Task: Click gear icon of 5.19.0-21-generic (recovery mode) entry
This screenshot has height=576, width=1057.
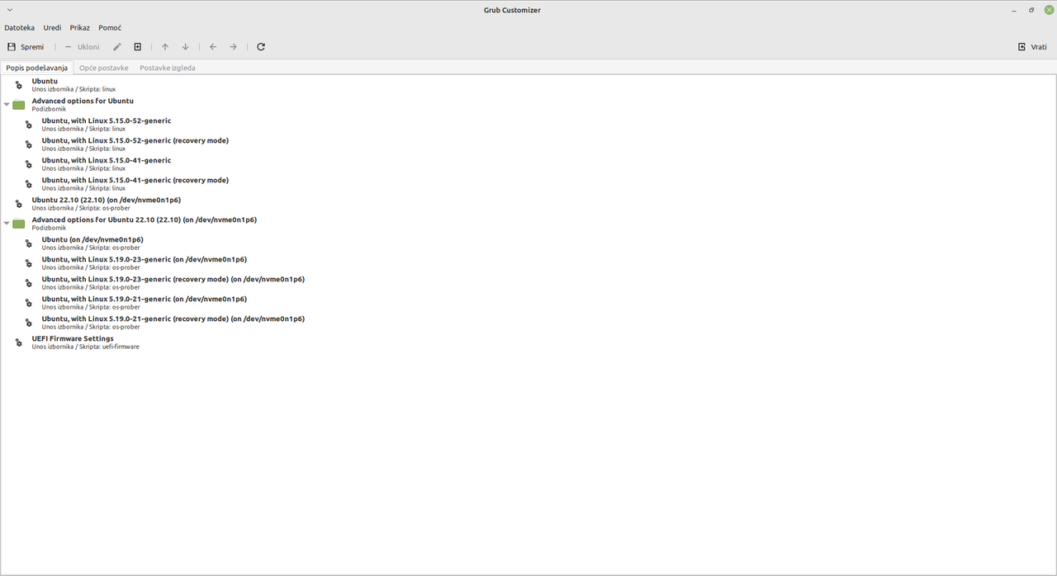Action: tap(29, 323)
